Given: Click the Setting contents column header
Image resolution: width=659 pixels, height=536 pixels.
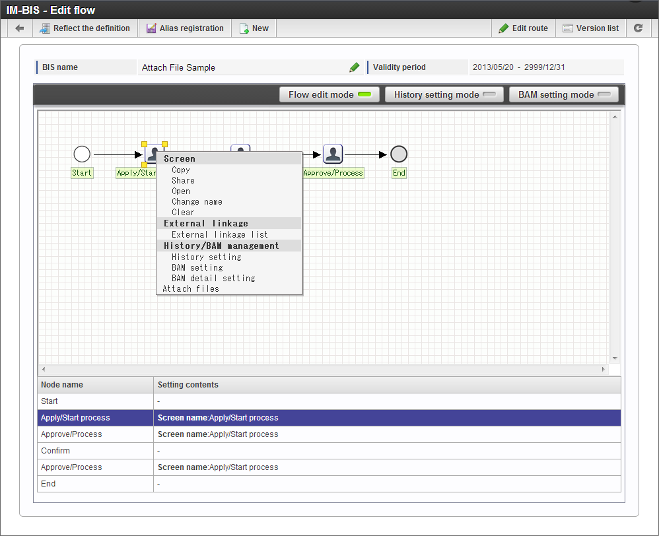Looking at the screenshot, I should [387, 385].
